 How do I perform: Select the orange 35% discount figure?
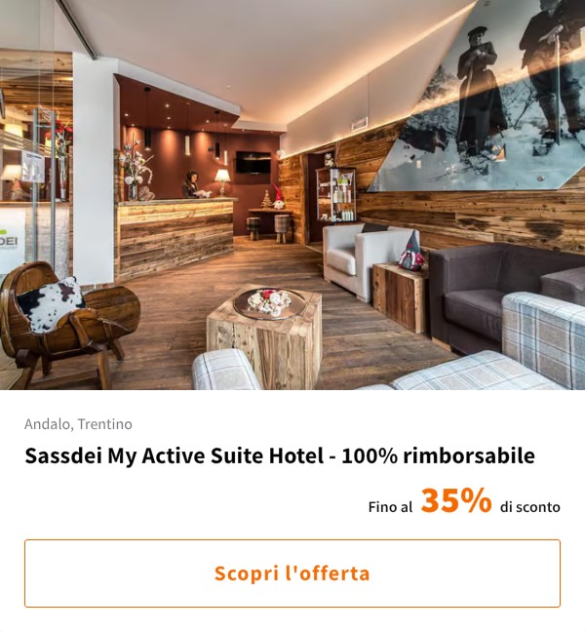[456, 500]
